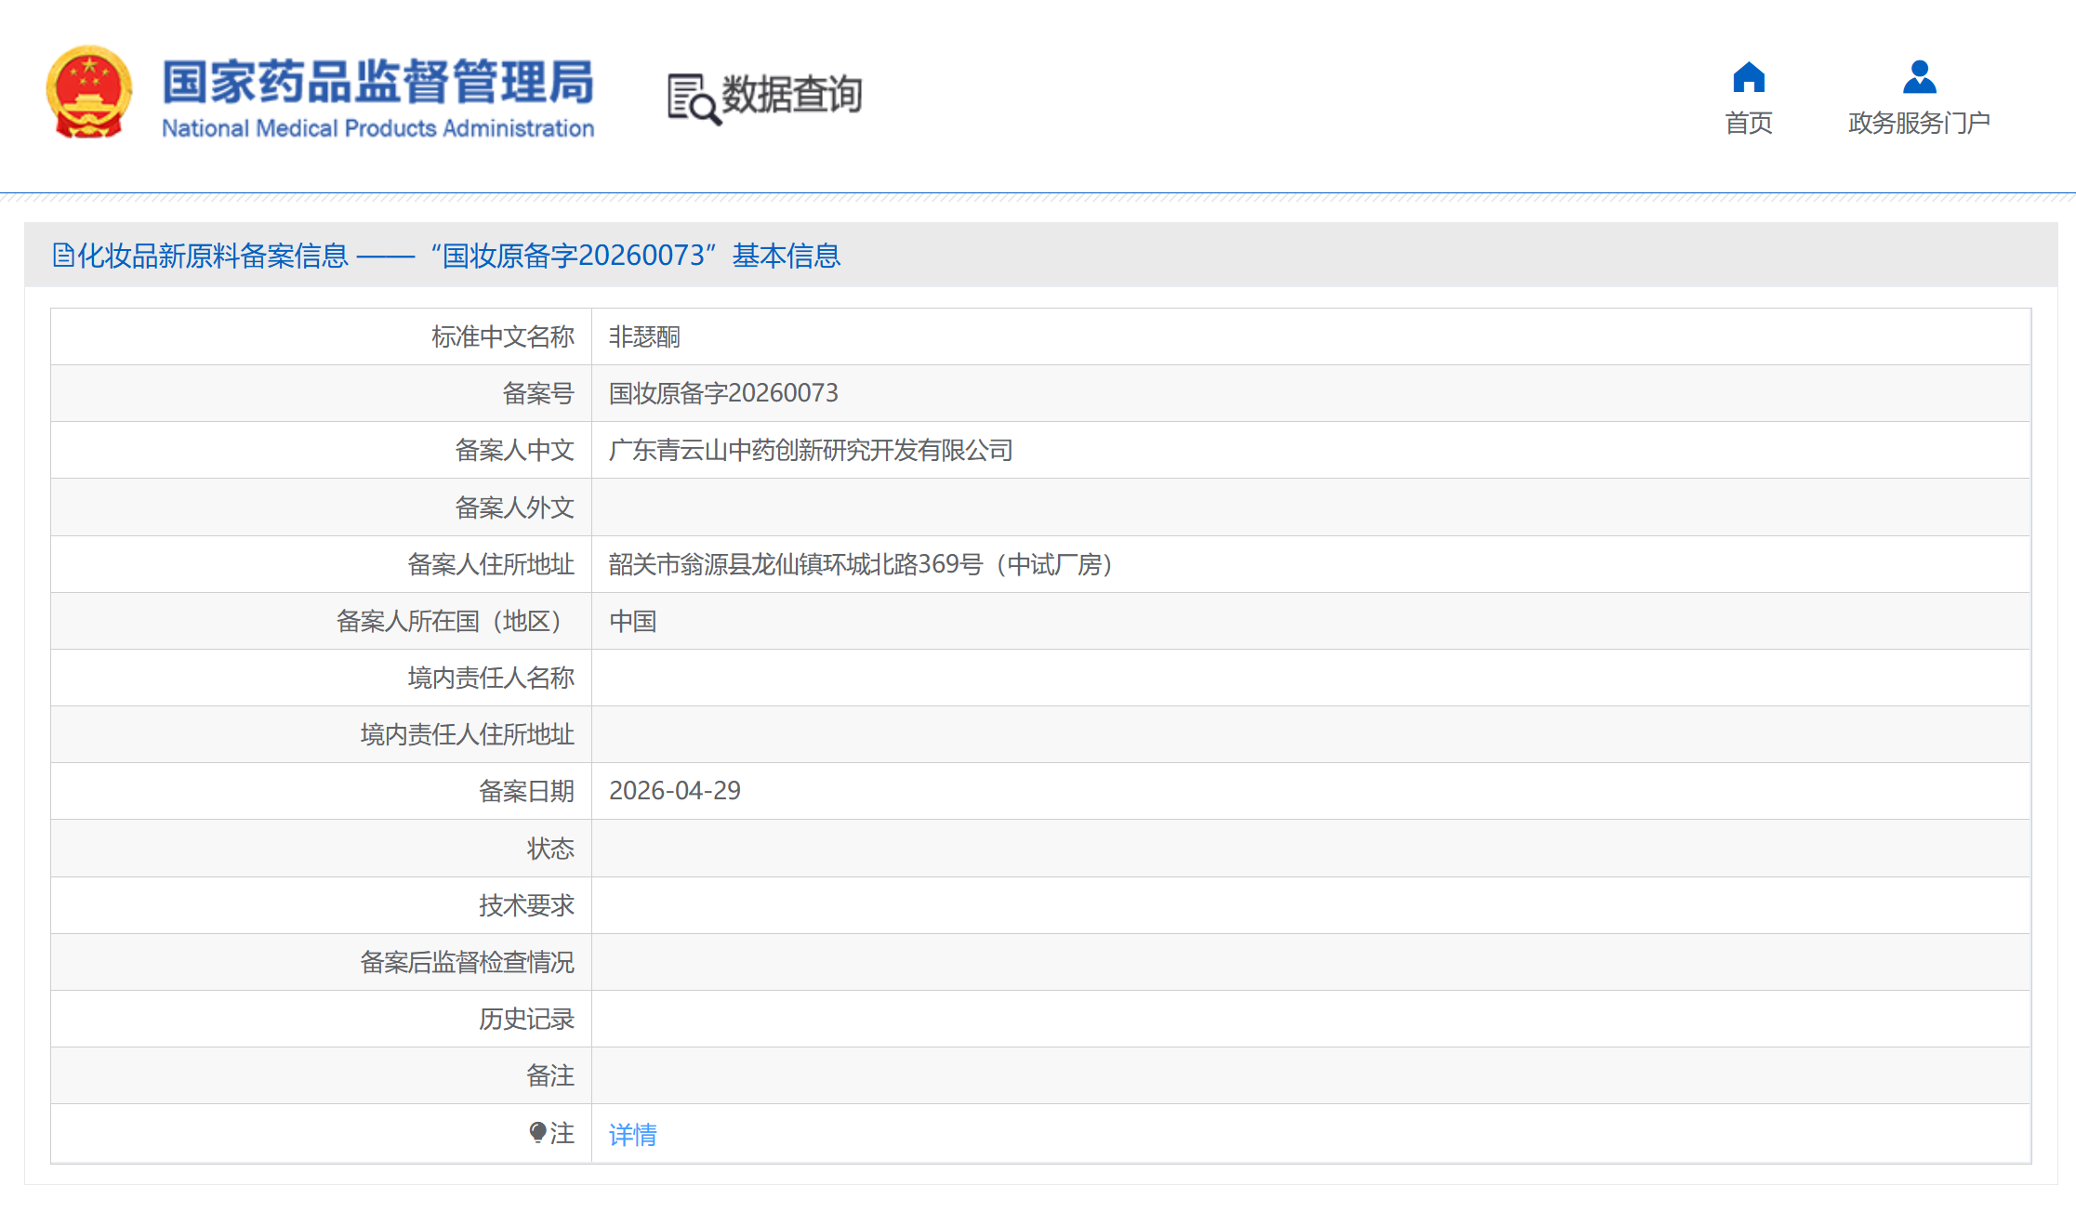Click the section title 化妆品新原料备案信息

coord(212,256)
